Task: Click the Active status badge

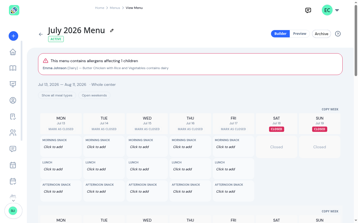Action: click(56, 39)
